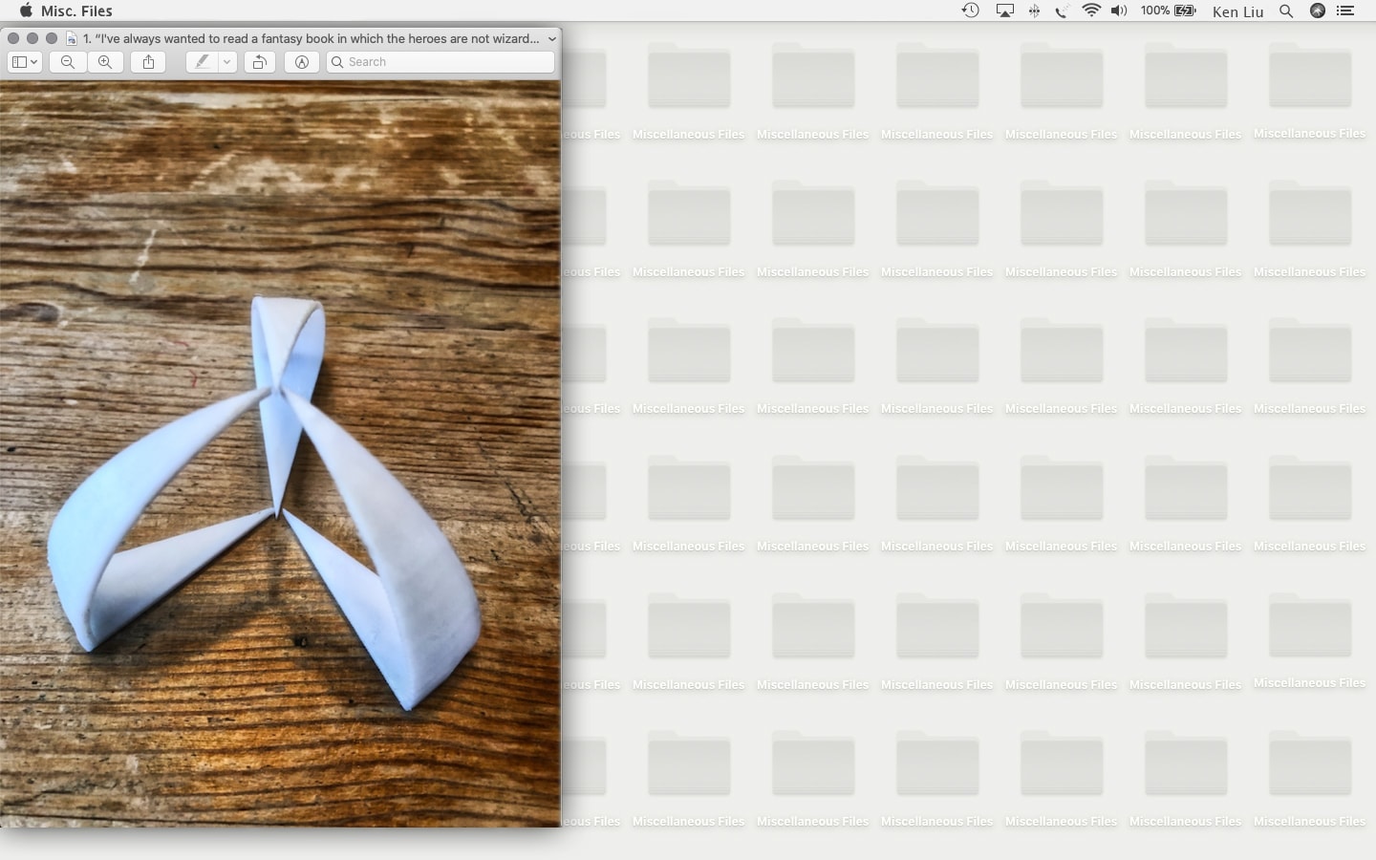Open the Apple menu
This screenshot has height=860, width=1376.
(x=26, y=11)
